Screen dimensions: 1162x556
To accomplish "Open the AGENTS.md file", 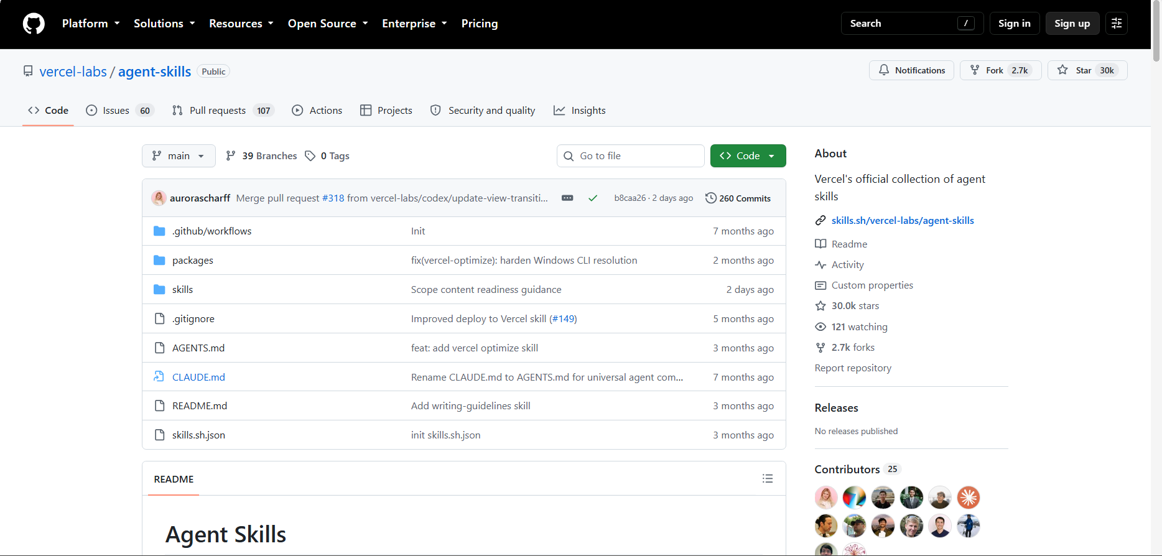I will pyautogui.click(x=198, y=348).
